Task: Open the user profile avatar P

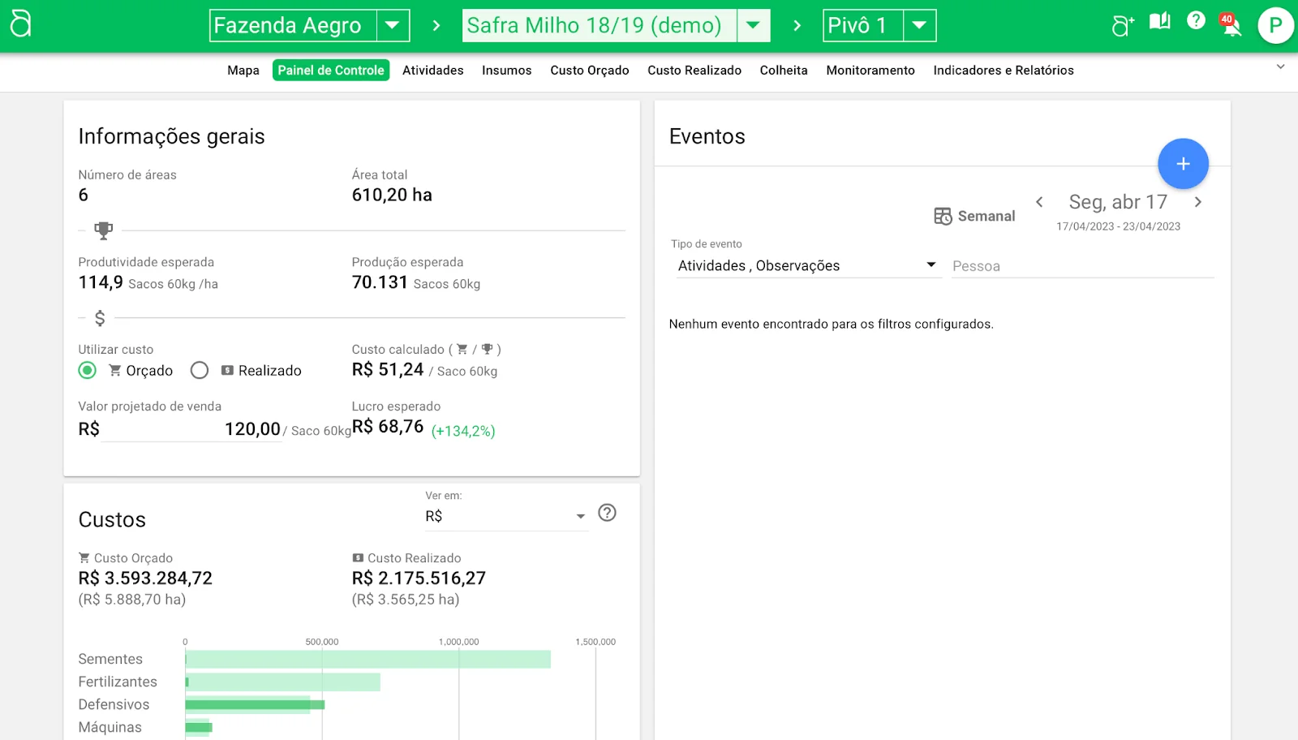Action: pyautogui.click(x=1274, y=26)
